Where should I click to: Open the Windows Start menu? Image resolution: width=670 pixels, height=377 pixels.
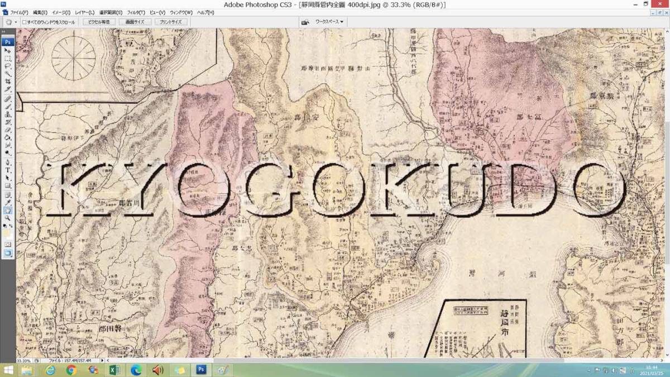pos(9,370)
